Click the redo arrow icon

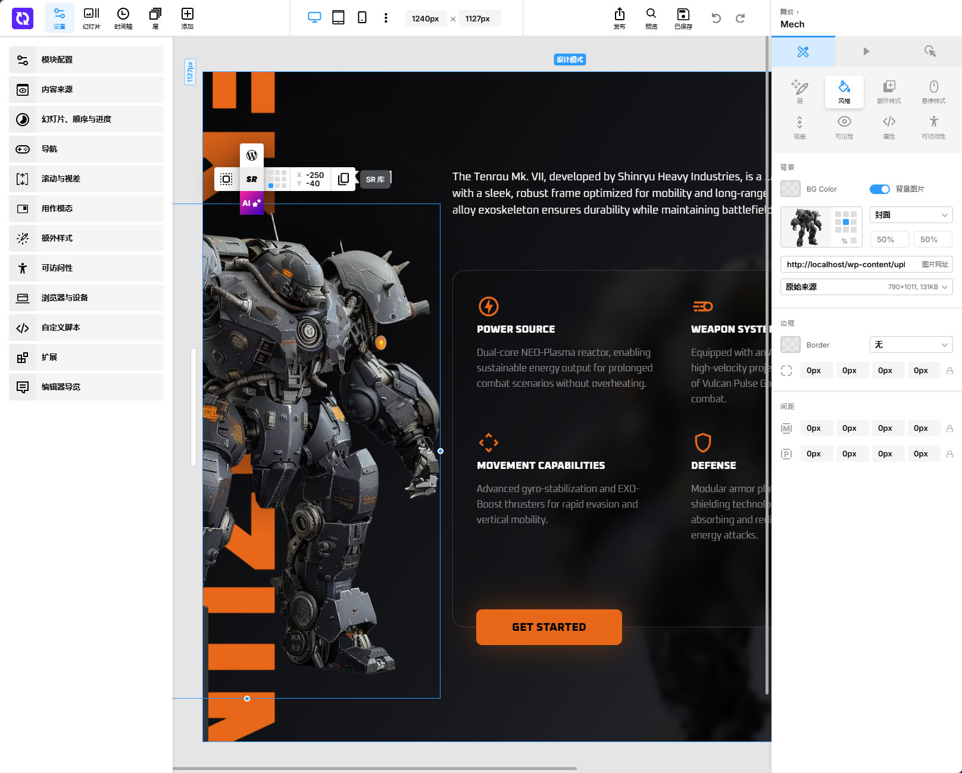tap(740, 18)
